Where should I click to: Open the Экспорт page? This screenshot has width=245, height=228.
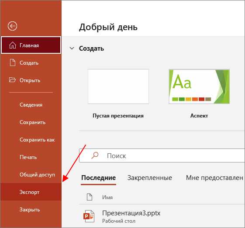point(31,192)
